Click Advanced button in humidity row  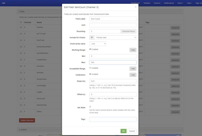(175, 73)
